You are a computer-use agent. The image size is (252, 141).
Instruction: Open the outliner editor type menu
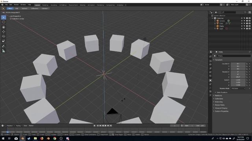212,12
